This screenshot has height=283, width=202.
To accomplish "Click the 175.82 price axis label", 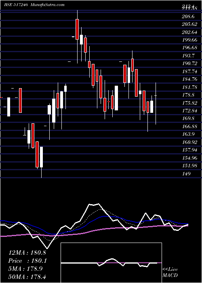I will tap(190, 103).
